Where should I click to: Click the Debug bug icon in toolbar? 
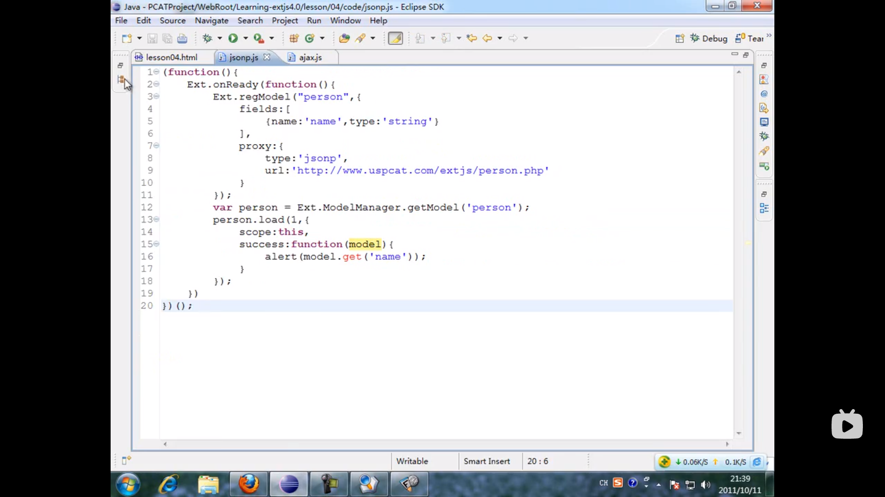[x=207, y=38]
